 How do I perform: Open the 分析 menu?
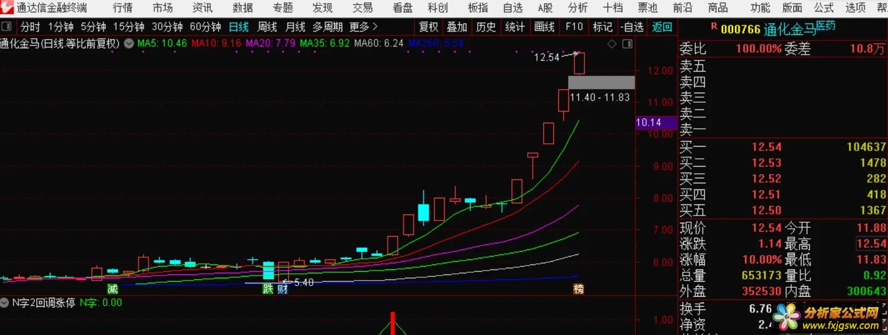(578, 8)
